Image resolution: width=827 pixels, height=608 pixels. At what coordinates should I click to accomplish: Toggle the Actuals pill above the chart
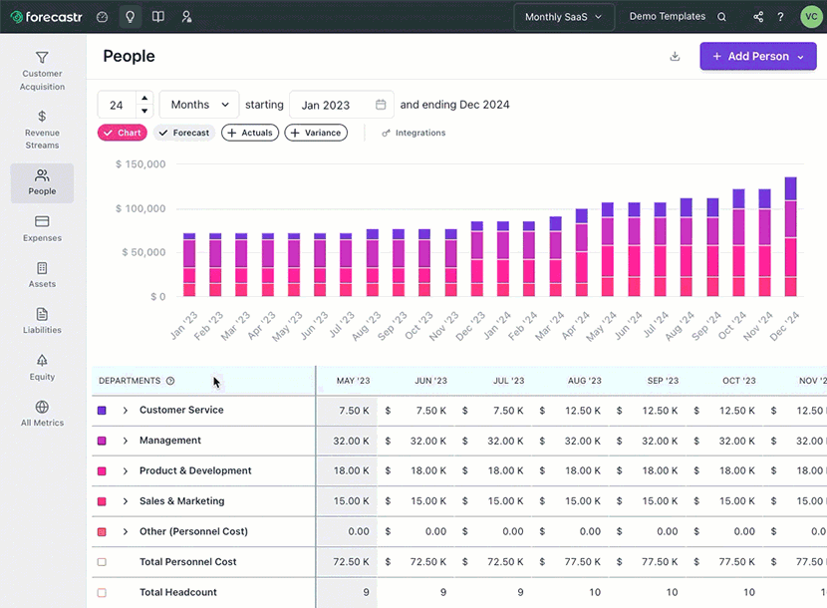coord(249,132)
